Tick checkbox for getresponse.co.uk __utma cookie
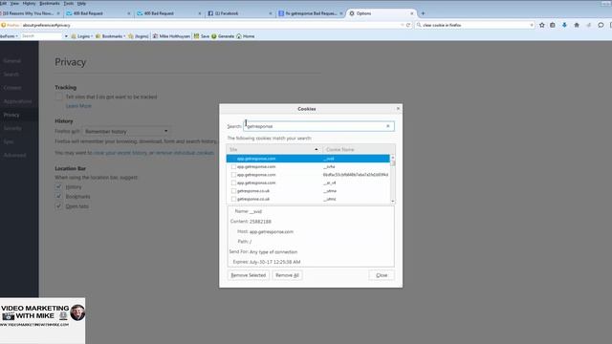Viewport: 612px width, 344px height. coord(233,191)
